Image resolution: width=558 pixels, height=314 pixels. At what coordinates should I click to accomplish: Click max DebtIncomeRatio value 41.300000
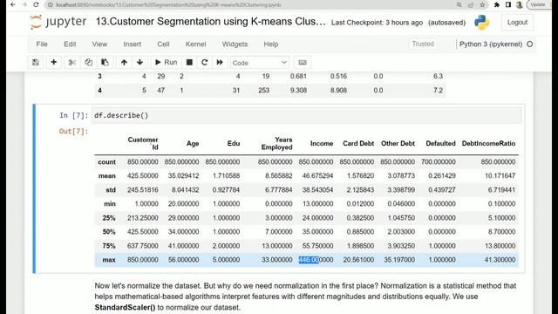click(x=500, y=260)
